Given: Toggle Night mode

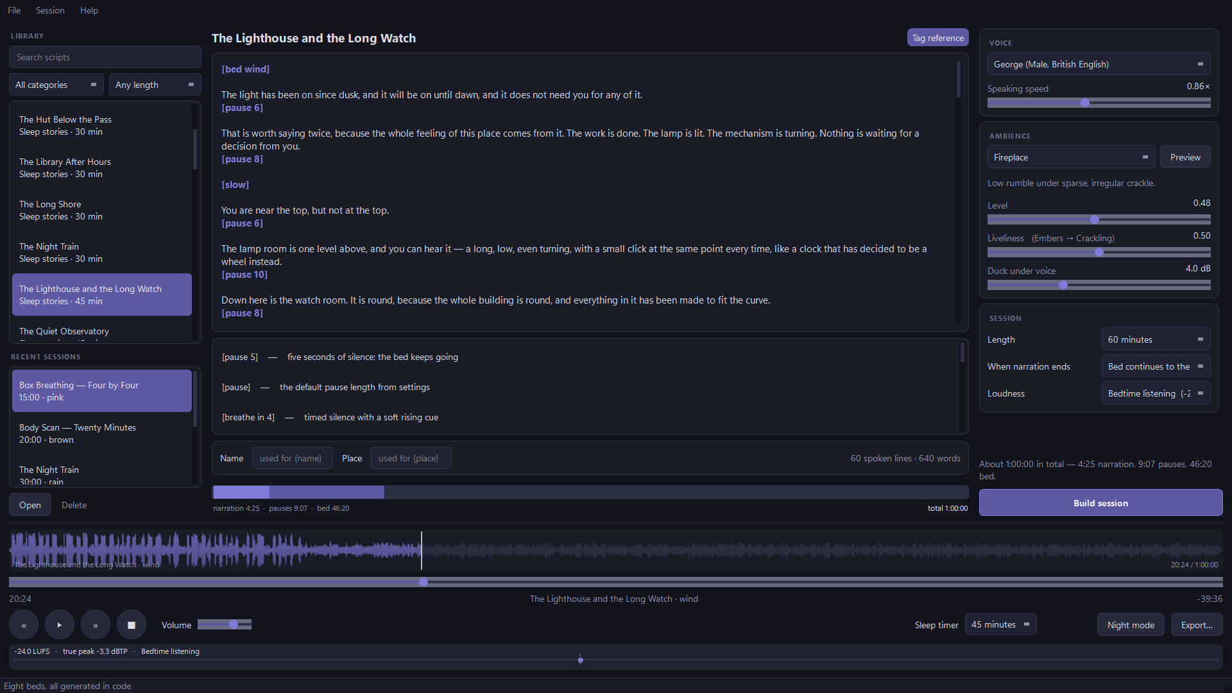Looking at the screenshot, I should coord(1131,625).
